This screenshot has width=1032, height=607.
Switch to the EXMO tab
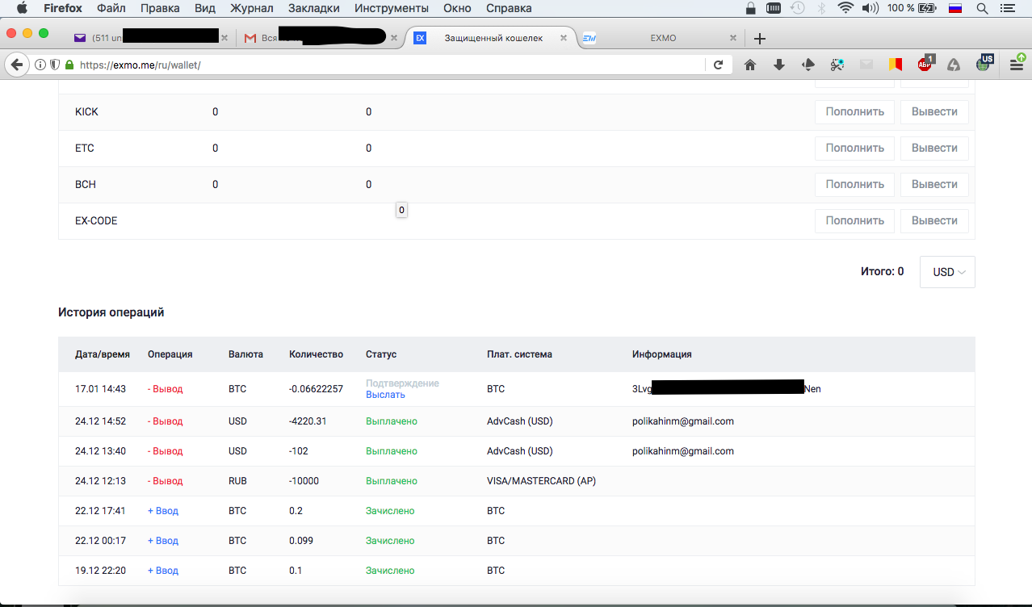coord(662,38)
